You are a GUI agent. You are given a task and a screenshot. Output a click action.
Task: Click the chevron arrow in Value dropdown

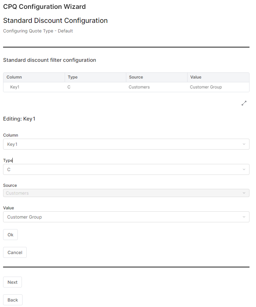[x=244, y=217]
